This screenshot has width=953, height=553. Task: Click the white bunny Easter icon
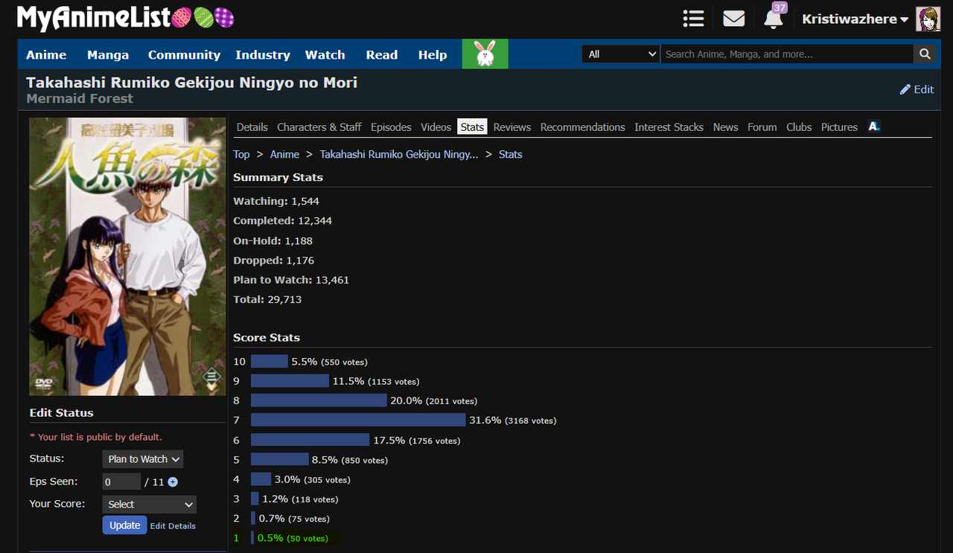(485, 54)
